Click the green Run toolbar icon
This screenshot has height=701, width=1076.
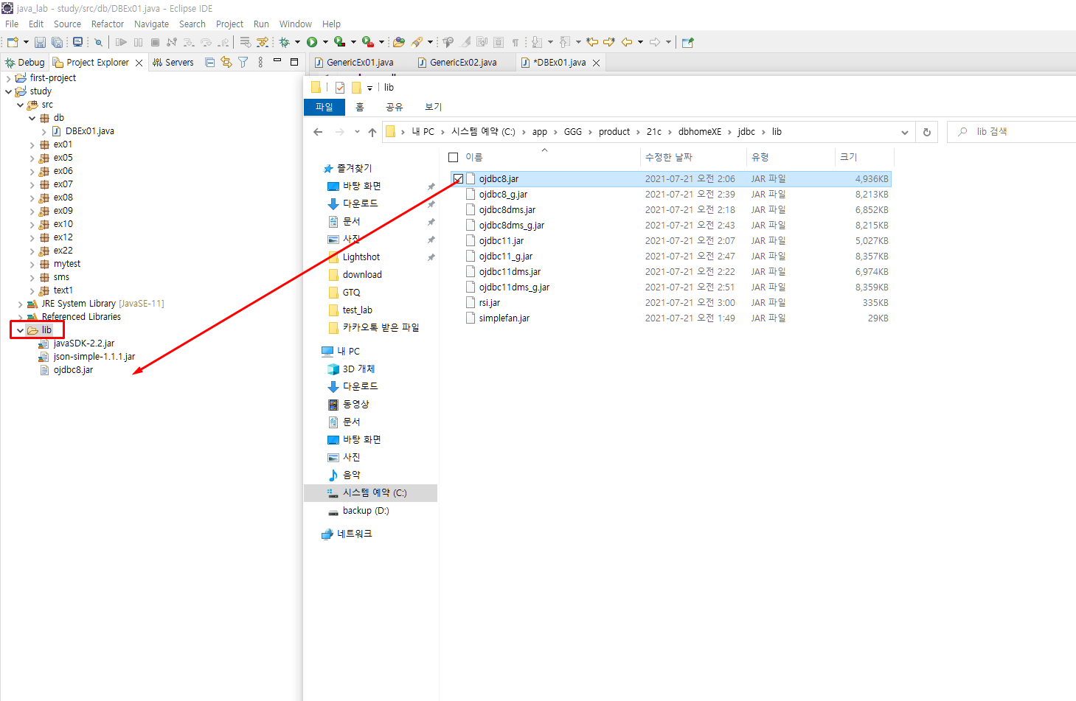312,42
